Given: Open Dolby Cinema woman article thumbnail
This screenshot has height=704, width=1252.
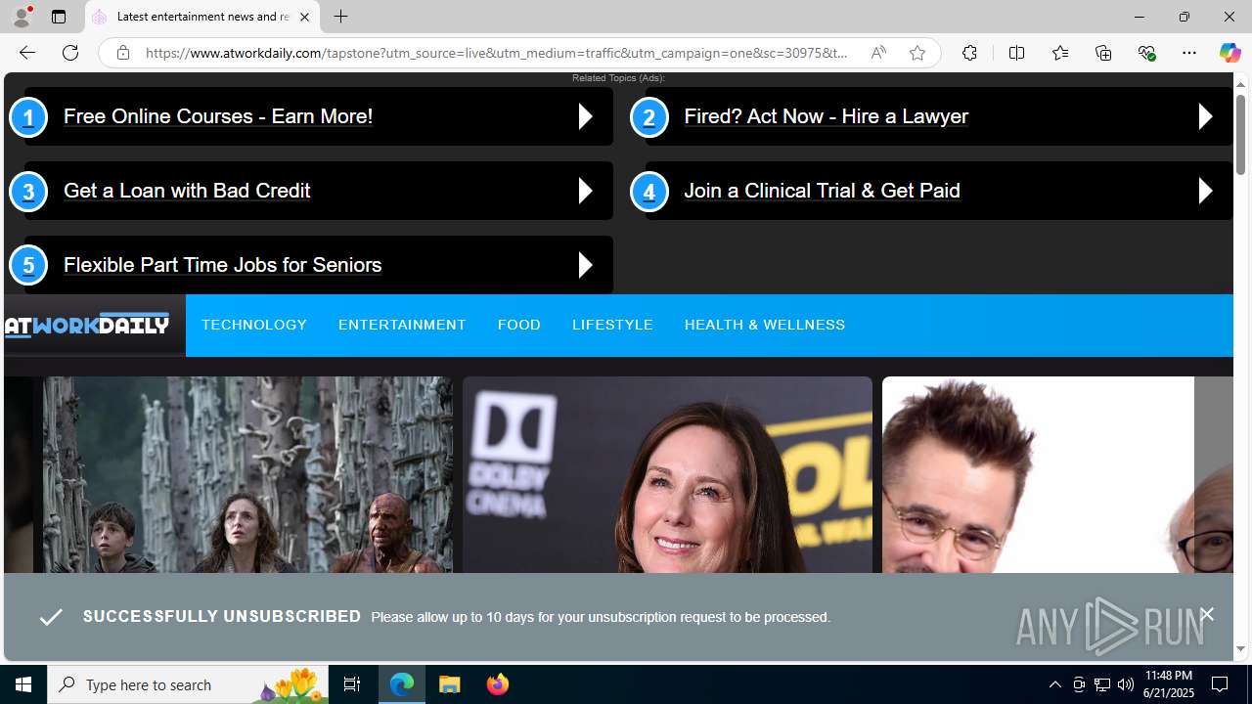Looking at the screenshot, I should 667,475.
